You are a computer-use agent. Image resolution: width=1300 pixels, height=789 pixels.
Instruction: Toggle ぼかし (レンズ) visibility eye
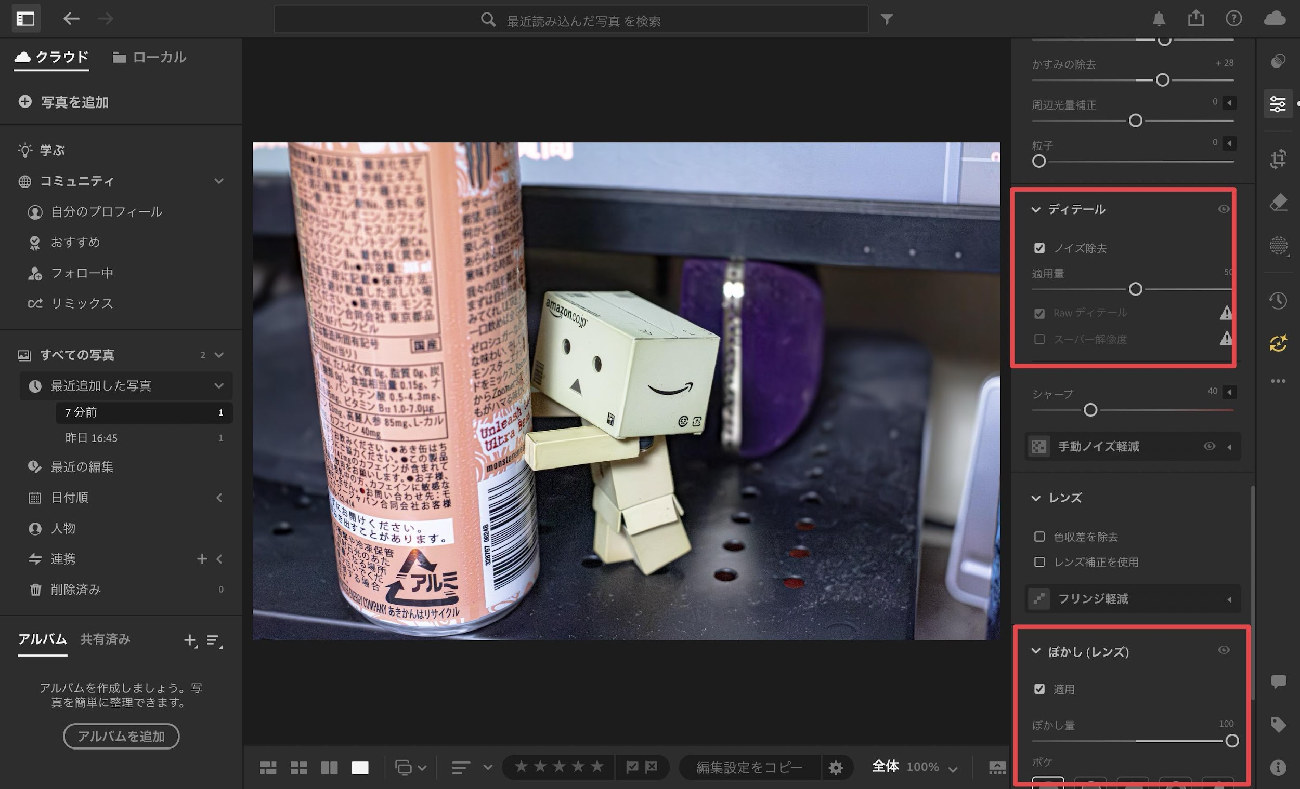pyautogui.click(x=1224, y=650)
